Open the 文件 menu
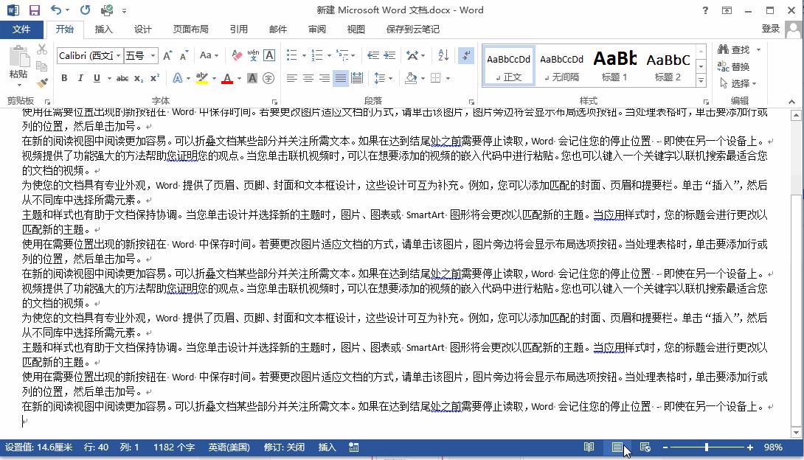The height and width of the screenshot is (460, 804). (x=22, y=29)
